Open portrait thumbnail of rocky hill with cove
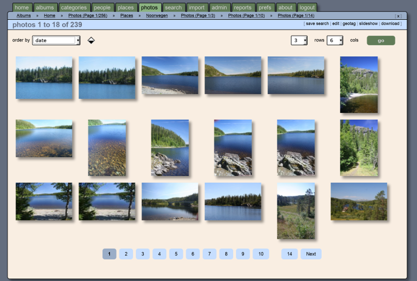This screenshot has height=281, width=417. tap(359, 85)
